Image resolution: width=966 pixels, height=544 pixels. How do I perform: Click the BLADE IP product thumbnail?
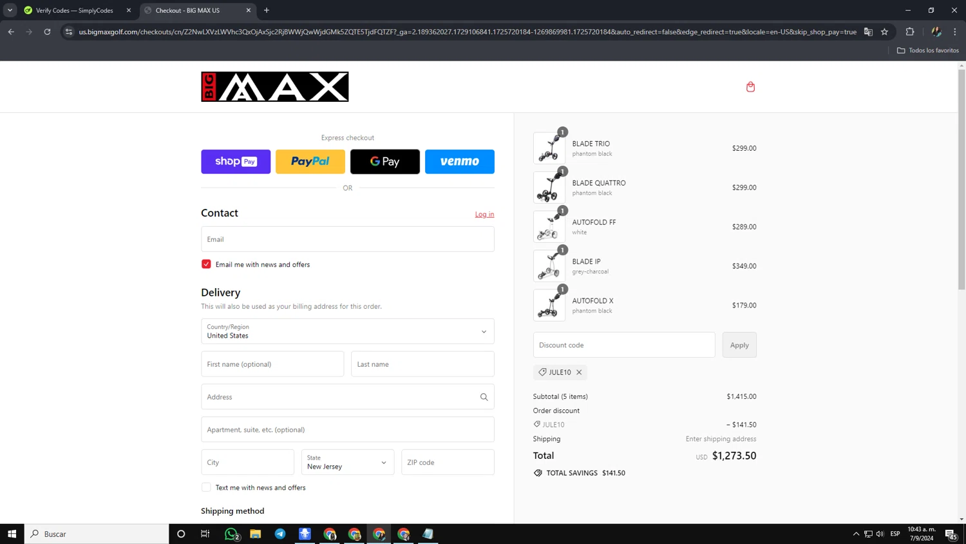pyautogui.click(x=549, y=266)
